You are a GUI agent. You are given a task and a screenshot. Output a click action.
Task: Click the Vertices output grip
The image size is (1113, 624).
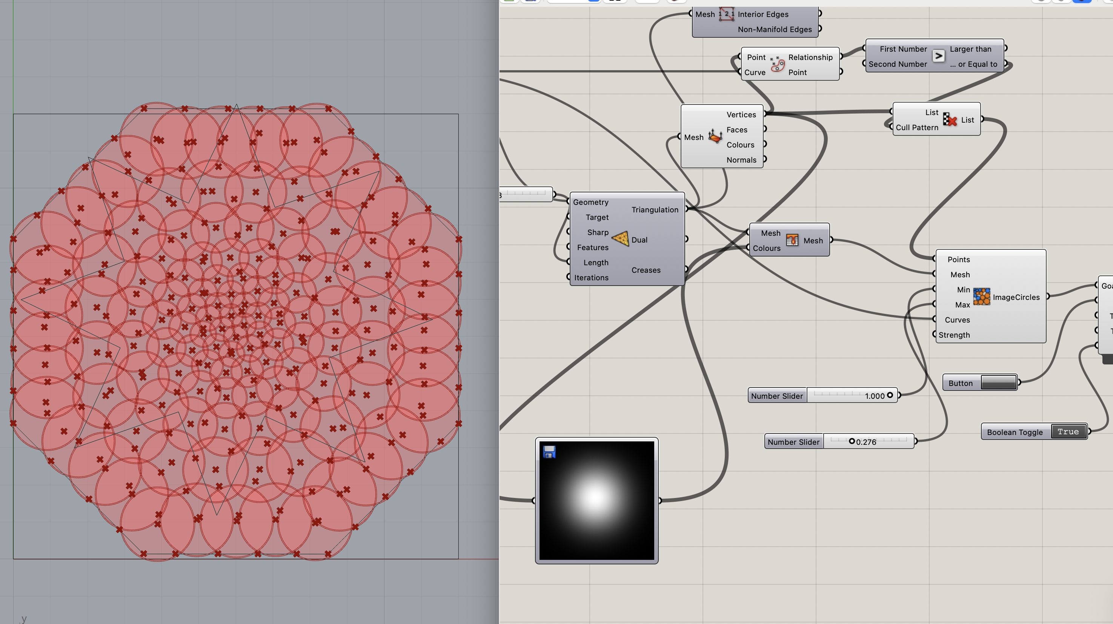[764, 114]
